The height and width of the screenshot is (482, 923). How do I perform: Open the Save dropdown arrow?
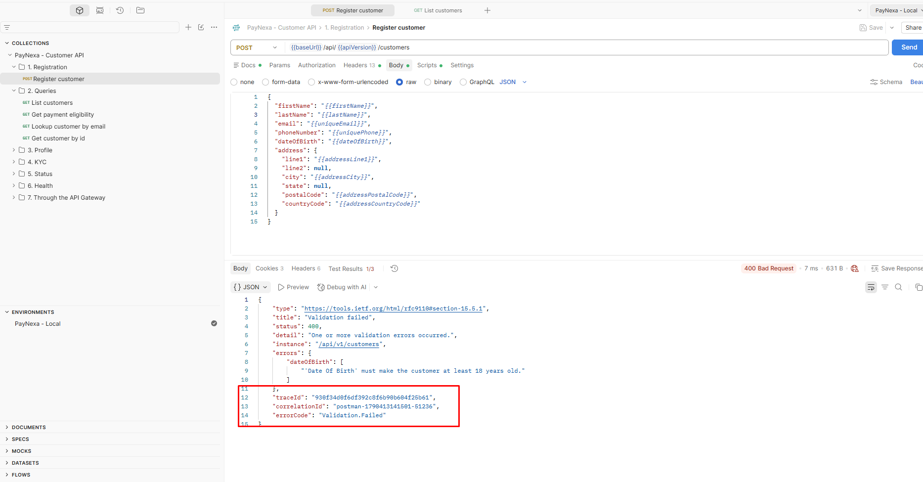tap(892, 28)
